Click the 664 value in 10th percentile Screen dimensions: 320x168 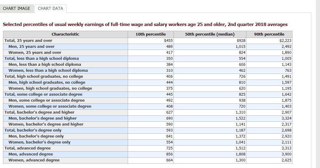(x=169, y=160)
